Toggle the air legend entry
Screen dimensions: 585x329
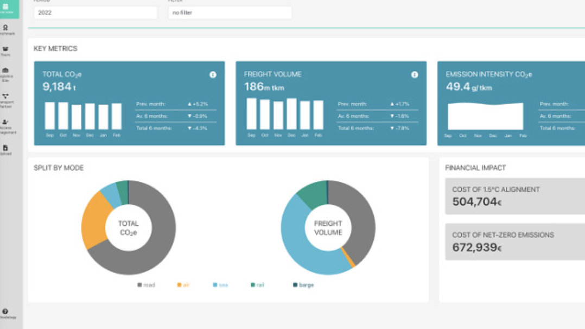(x=183, y=284)
